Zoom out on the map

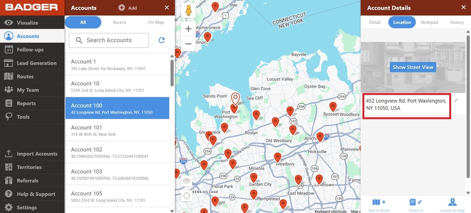pyautogui.click(x=188, y=44)
